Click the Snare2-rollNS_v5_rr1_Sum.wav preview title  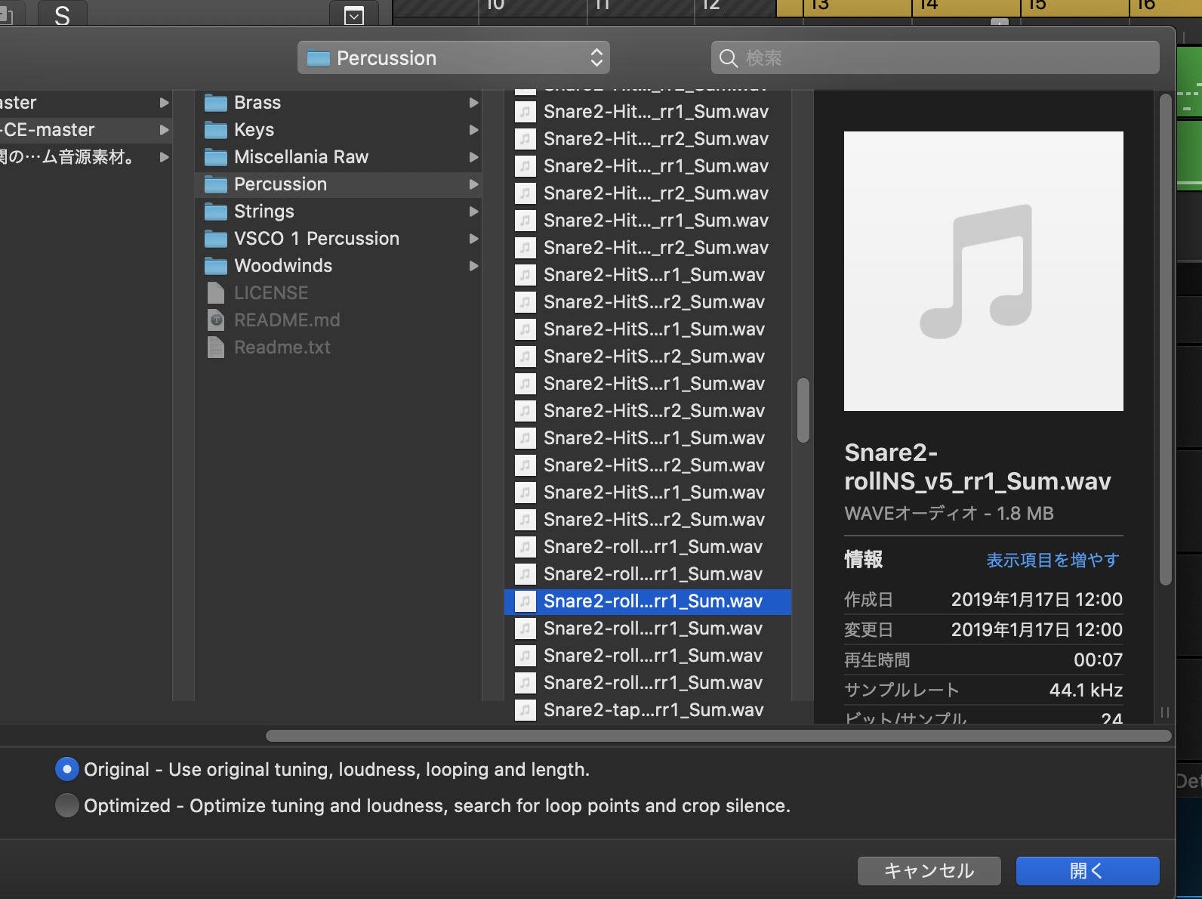click(978, 467)
